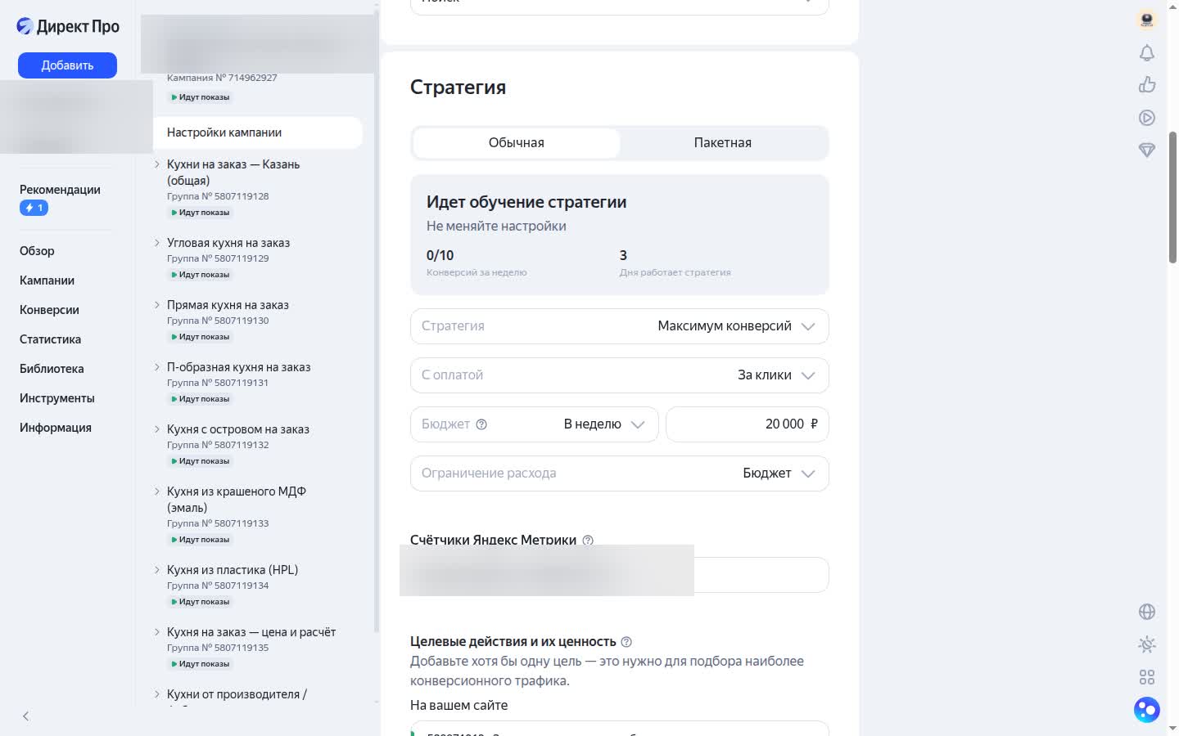Open the video tutorials play icon
Viewport: 1179px width, 736px height.
pos(1147,118)
